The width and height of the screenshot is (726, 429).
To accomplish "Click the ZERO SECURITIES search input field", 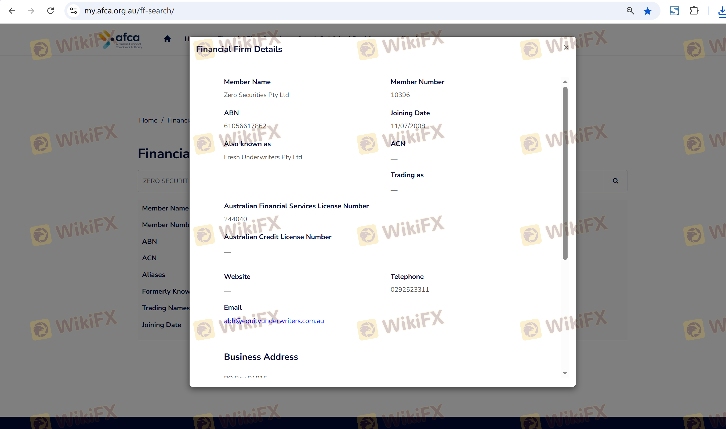I will pos(165,181).
